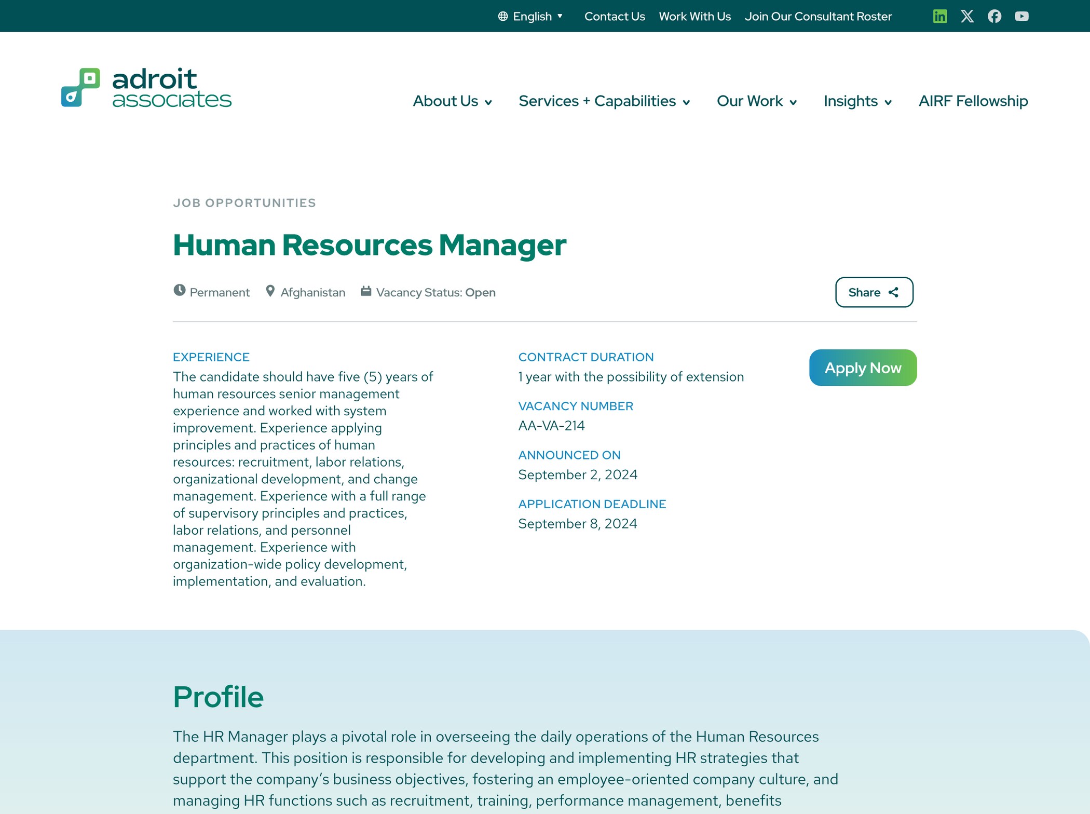Screen dimensions: 1090x814
Task: Open the Contact Us link
Action: point(615,16)
